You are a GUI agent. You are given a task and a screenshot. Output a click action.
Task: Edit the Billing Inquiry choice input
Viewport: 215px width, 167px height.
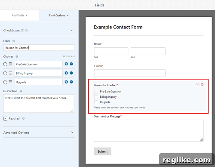point(38,73)
